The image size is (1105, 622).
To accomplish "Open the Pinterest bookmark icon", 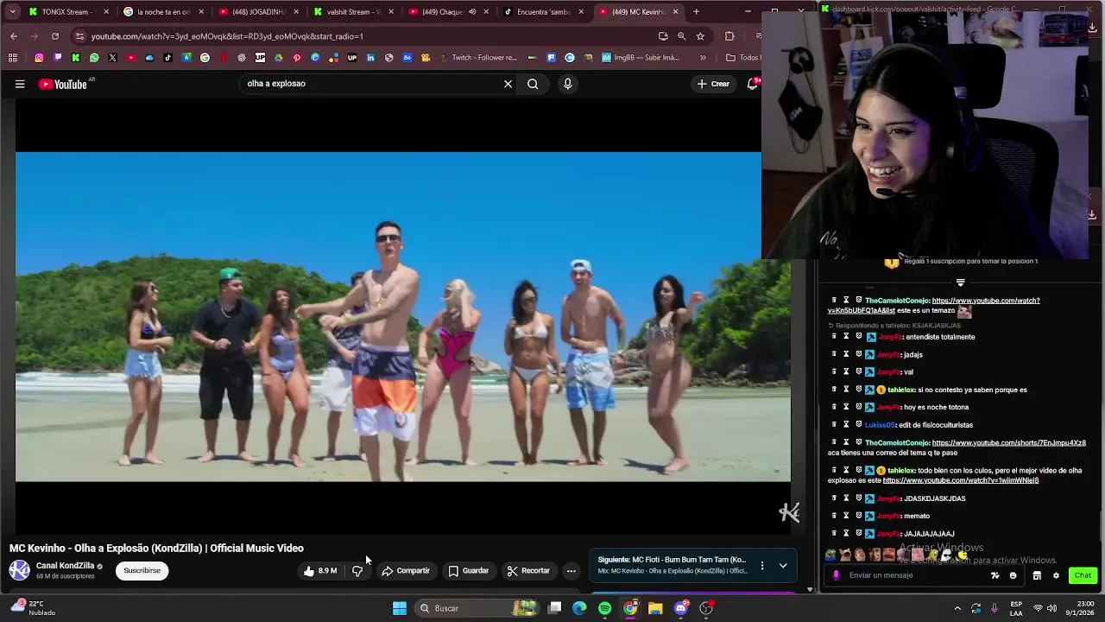I will click(297, 58).
